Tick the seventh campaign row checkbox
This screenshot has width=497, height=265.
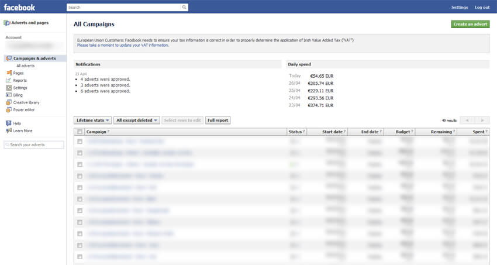point(80,211)
